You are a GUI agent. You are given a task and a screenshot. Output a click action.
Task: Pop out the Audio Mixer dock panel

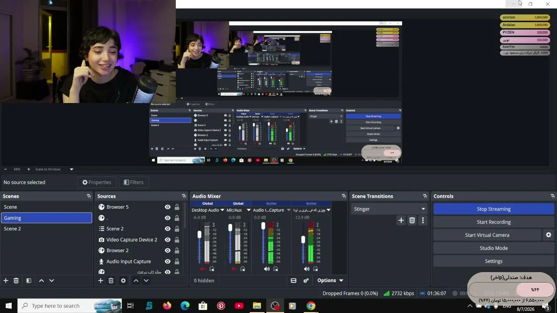344,196
